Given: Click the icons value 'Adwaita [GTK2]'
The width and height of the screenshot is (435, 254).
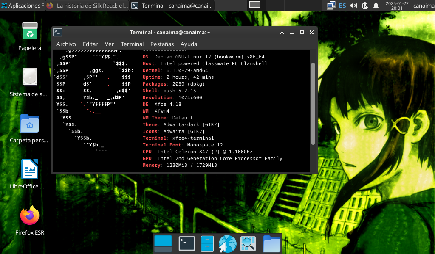Looking at the screenshot, I should click(184, 131).
